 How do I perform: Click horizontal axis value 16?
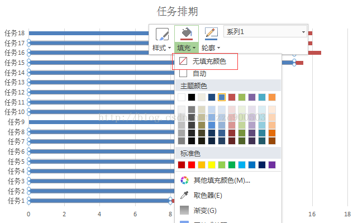pyautogui.click(x=312, y=214)
